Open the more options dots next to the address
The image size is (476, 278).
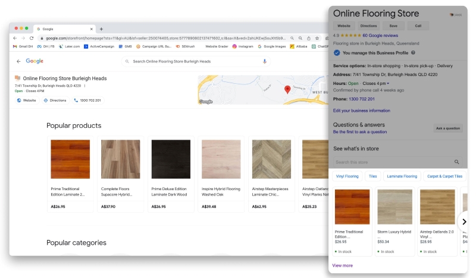coord(84,86)
